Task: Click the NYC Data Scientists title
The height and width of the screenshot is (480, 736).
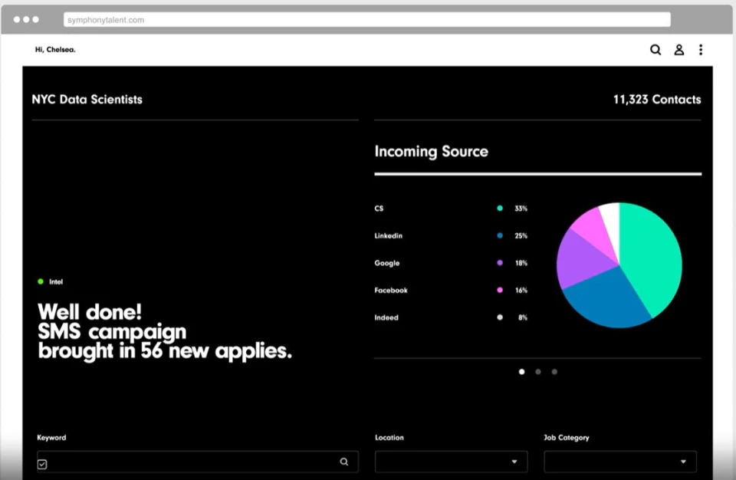Action: click(87, 100)
